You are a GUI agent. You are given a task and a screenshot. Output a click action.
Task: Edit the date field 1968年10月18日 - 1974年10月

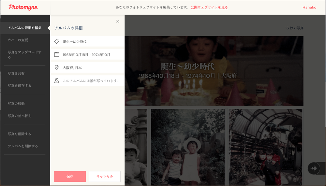tap(87, 54)
